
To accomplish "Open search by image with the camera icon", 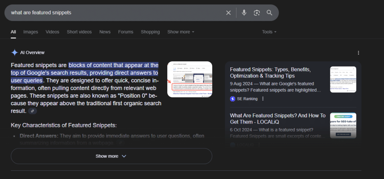I will (x=256, y=13).
